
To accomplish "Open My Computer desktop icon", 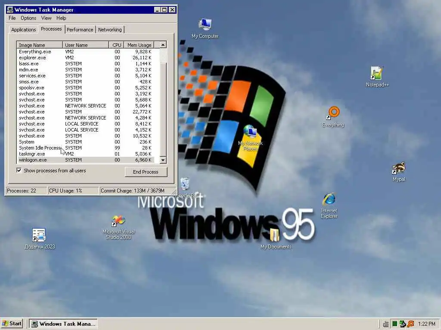I will coord(205,28).
